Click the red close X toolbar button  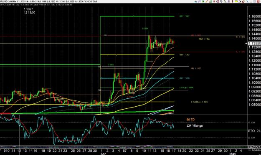[258, 1]
